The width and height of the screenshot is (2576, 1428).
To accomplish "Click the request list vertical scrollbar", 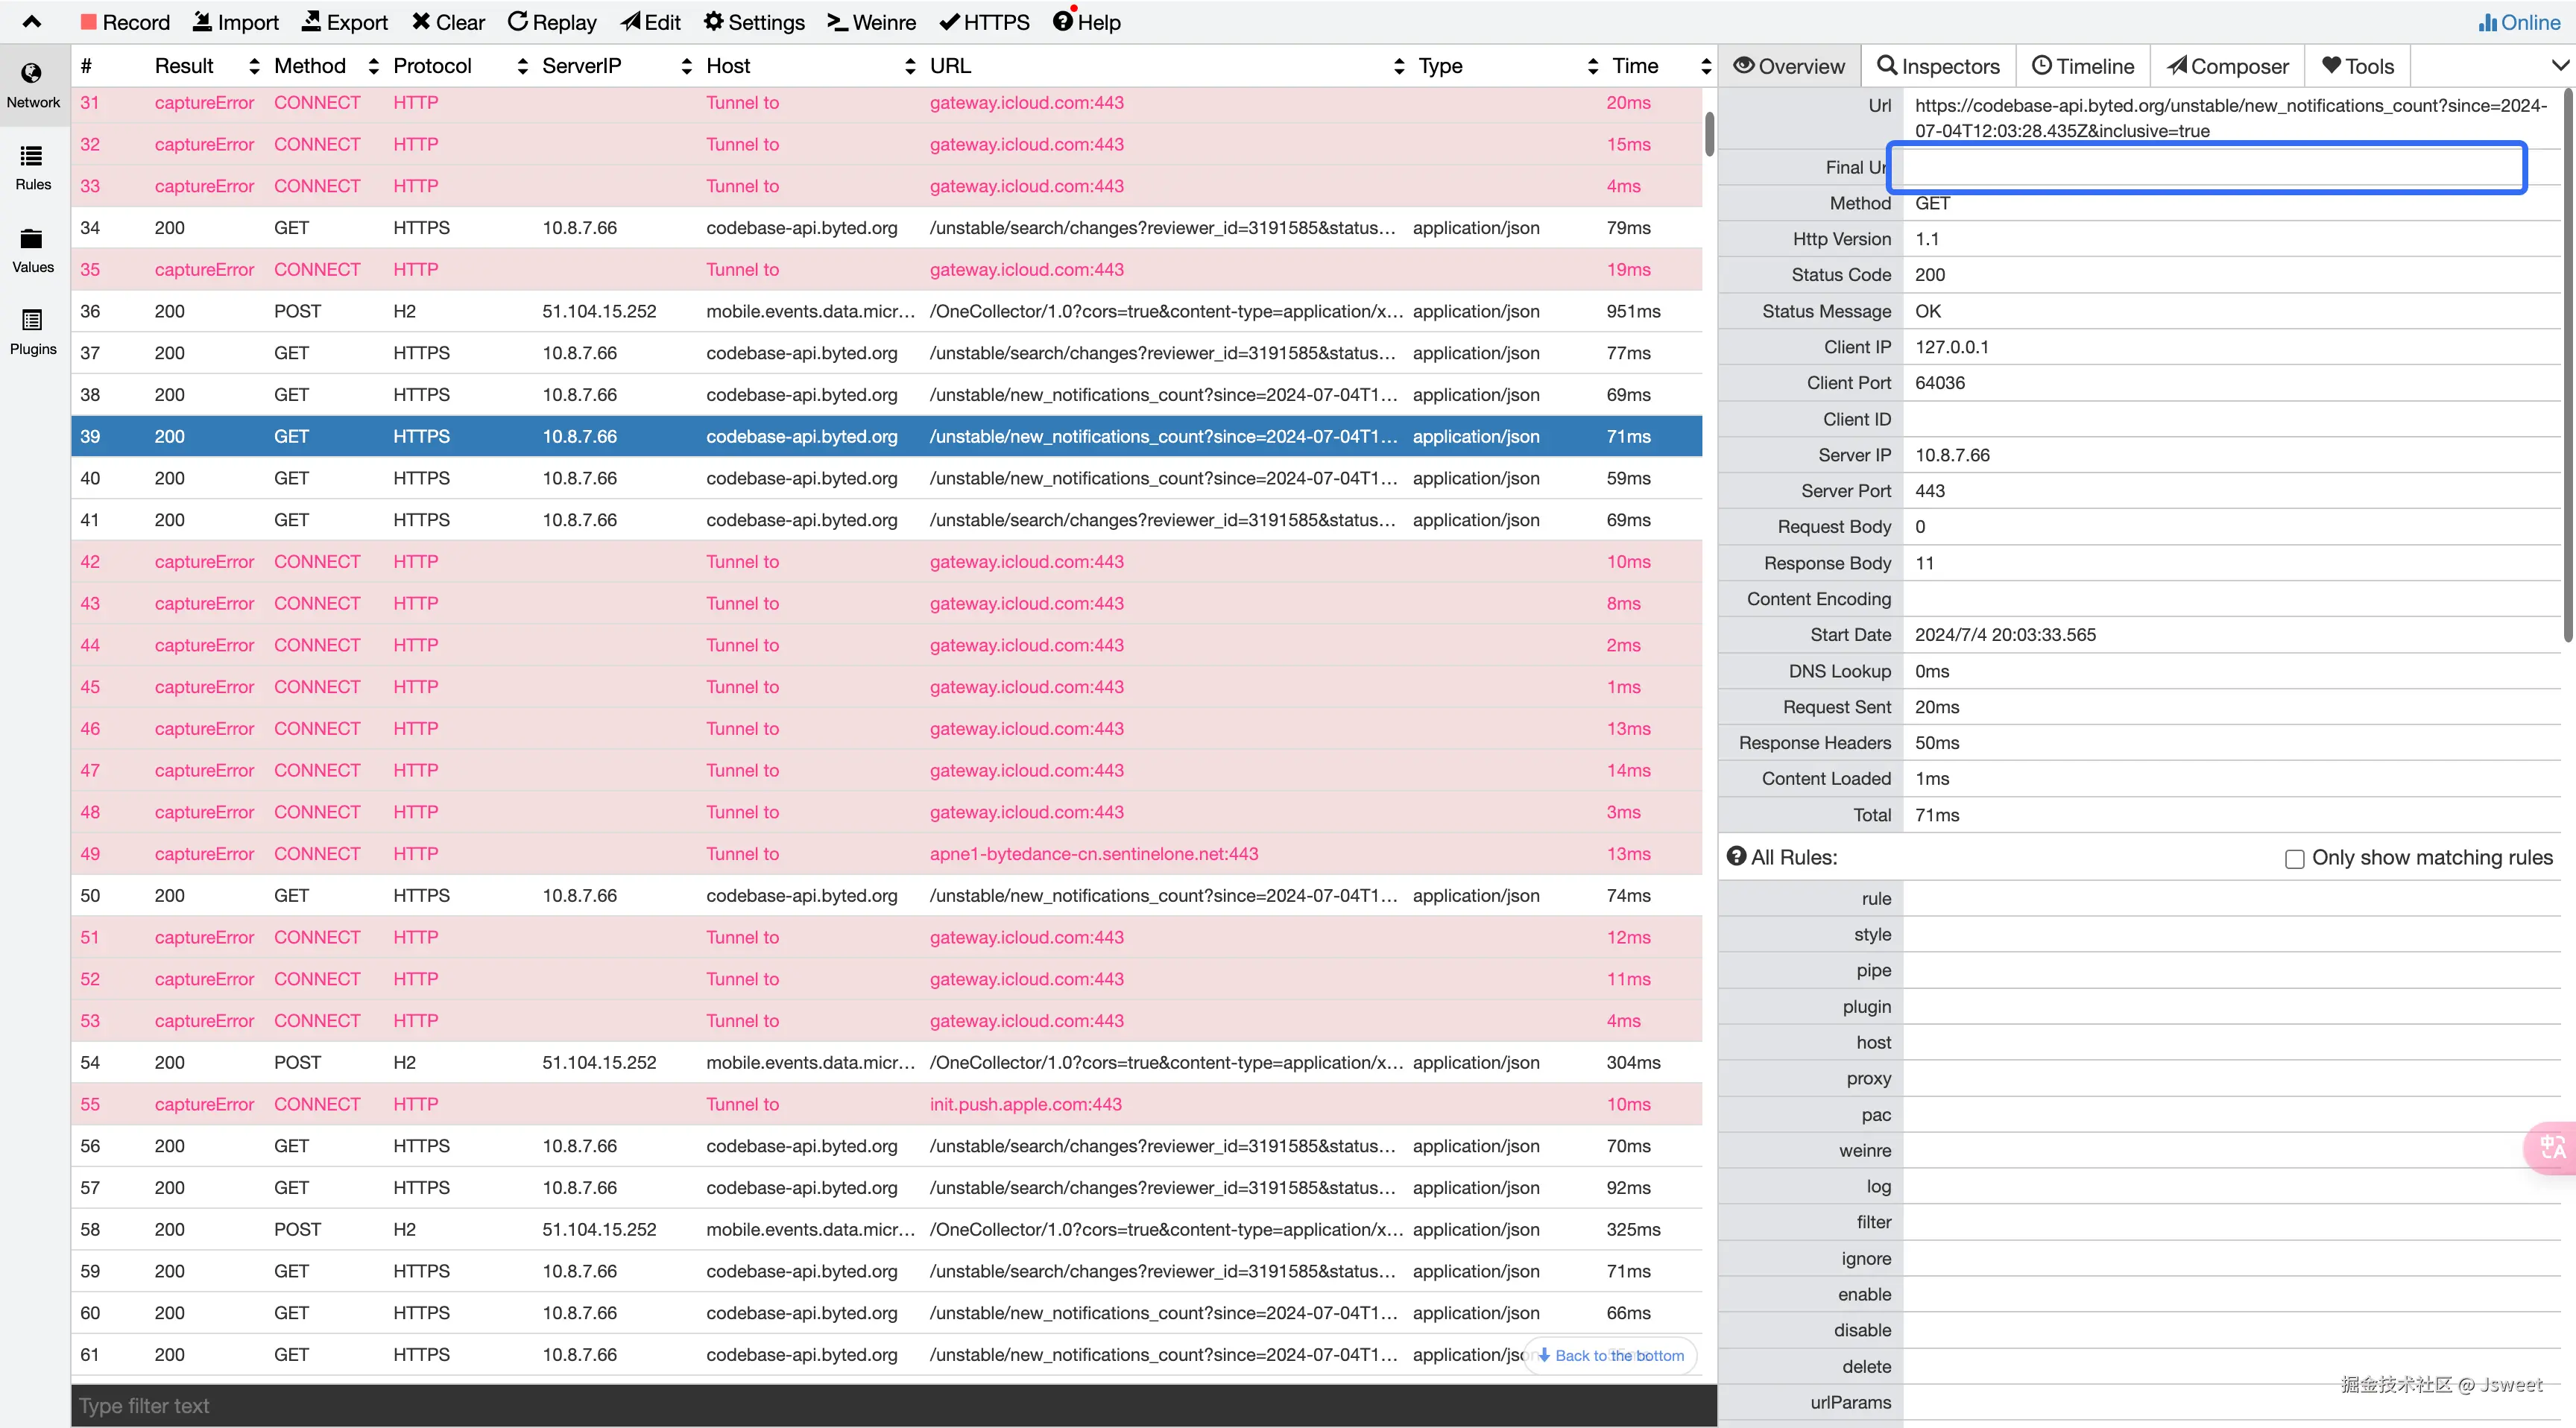I will [x=1709, y=134].
